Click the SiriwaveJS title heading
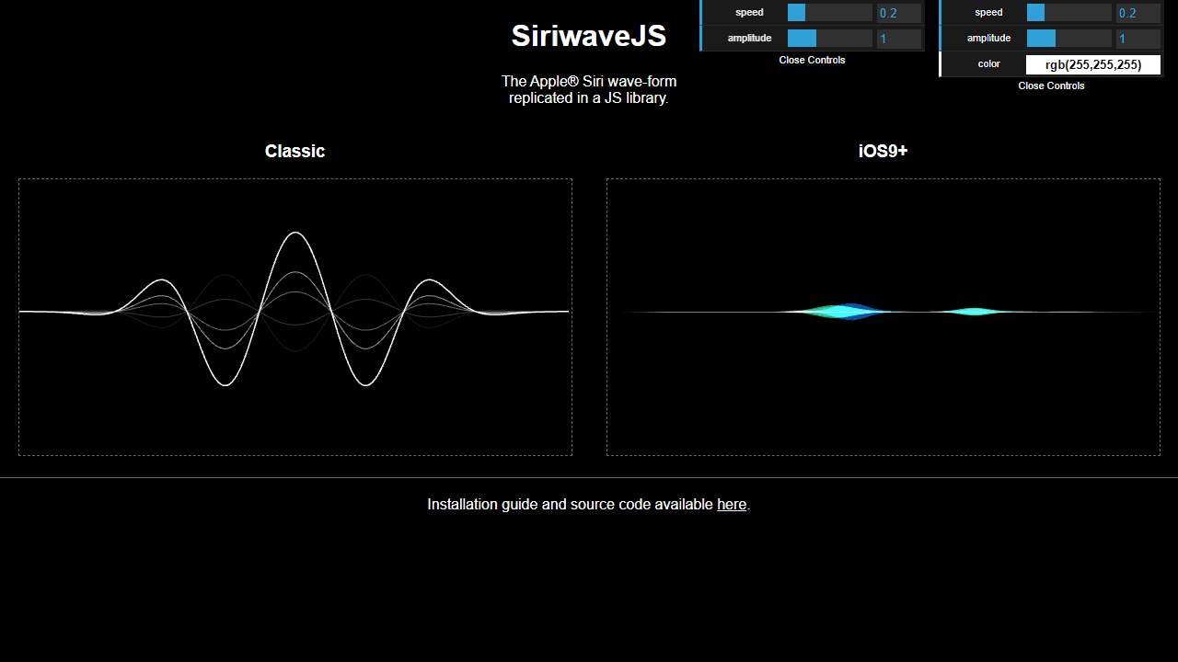1178x662 pixels. (x=589, y=36)
